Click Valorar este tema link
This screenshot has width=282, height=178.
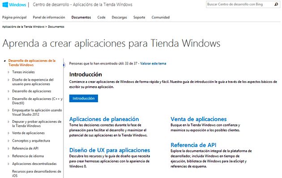pos(153,63)
